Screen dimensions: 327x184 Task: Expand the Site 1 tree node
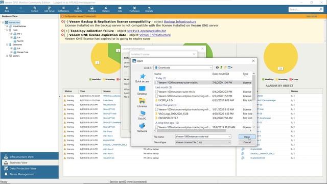[11, 34]
